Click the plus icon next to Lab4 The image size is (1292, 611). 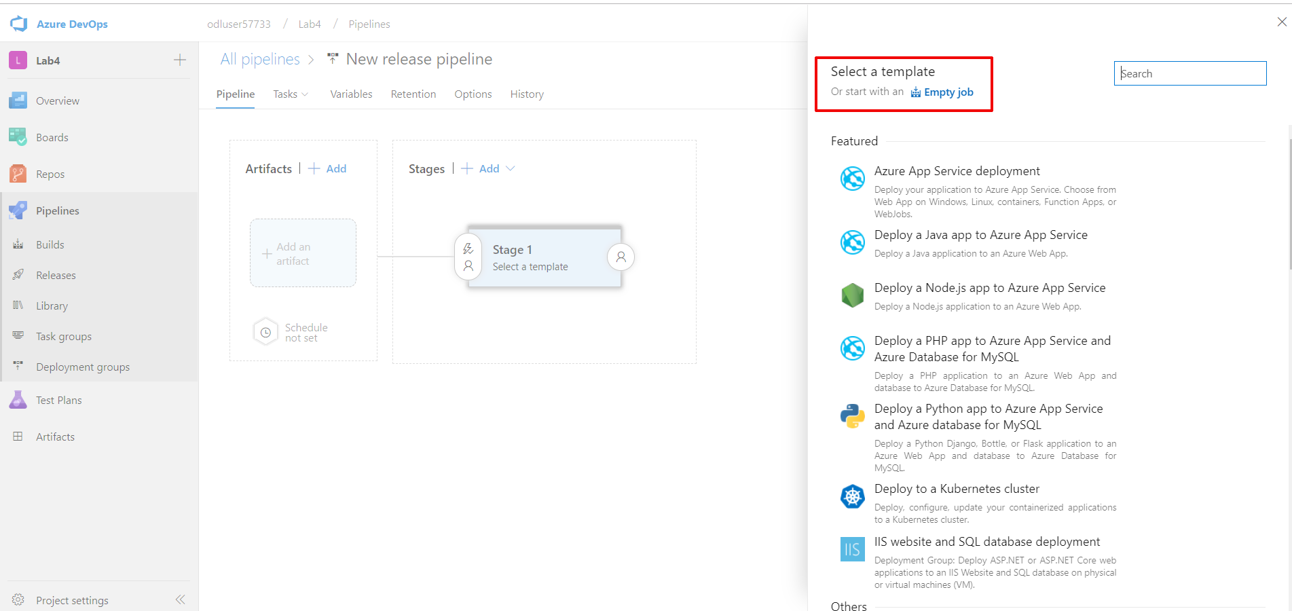180,60
